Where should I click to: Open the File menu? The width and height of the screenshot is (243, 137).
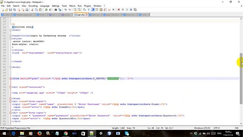pos(3,6)
